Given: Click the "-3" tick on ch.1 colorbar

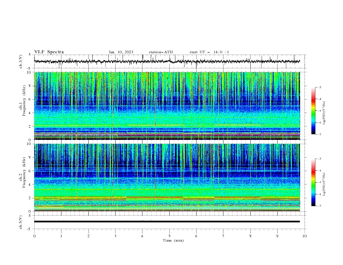Looking at the screenshot, I should pyautogui.click(x=320, y=87).
